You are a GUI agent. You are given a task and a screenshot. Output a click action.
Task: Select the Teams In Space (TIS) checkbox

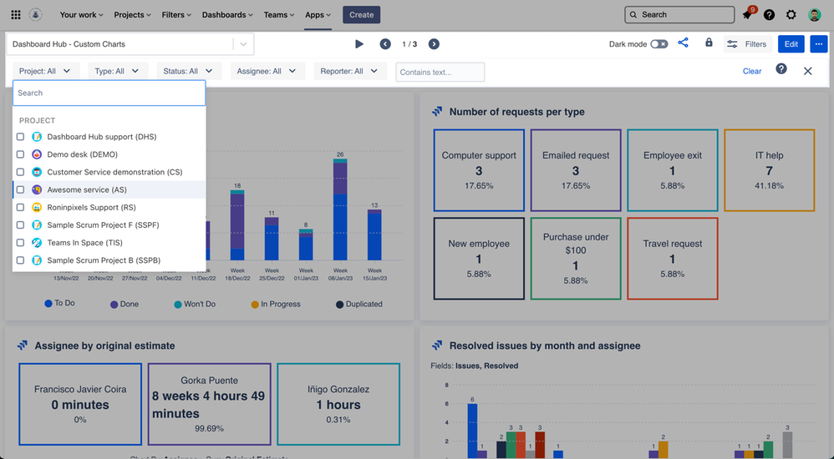21,243
